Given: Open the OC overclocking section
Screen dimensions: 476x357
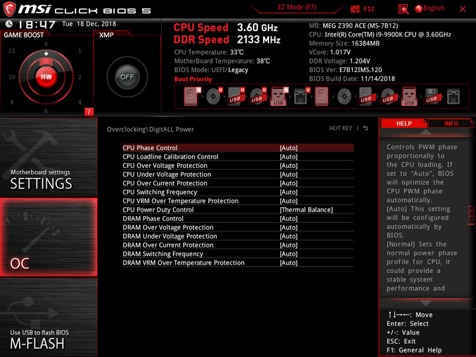Looking at the screenshot, I should [x=48, y=237].
